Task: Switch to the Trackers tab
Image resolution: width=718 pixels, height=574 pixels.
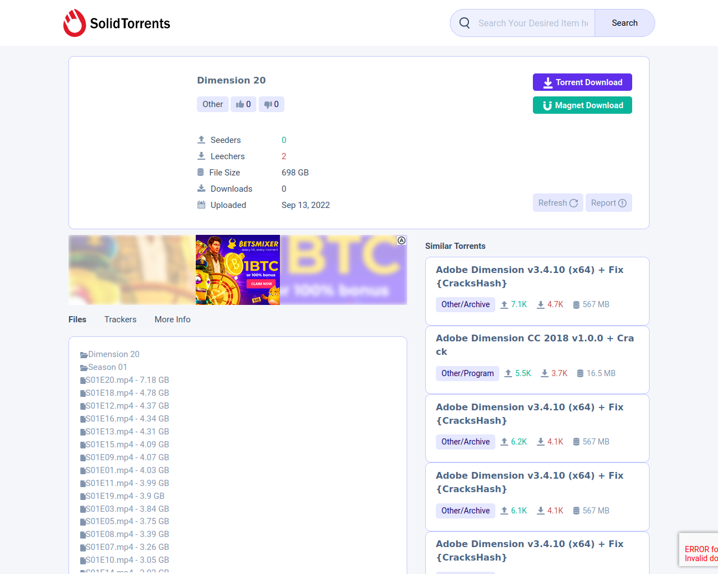Action: pos(120,320)
